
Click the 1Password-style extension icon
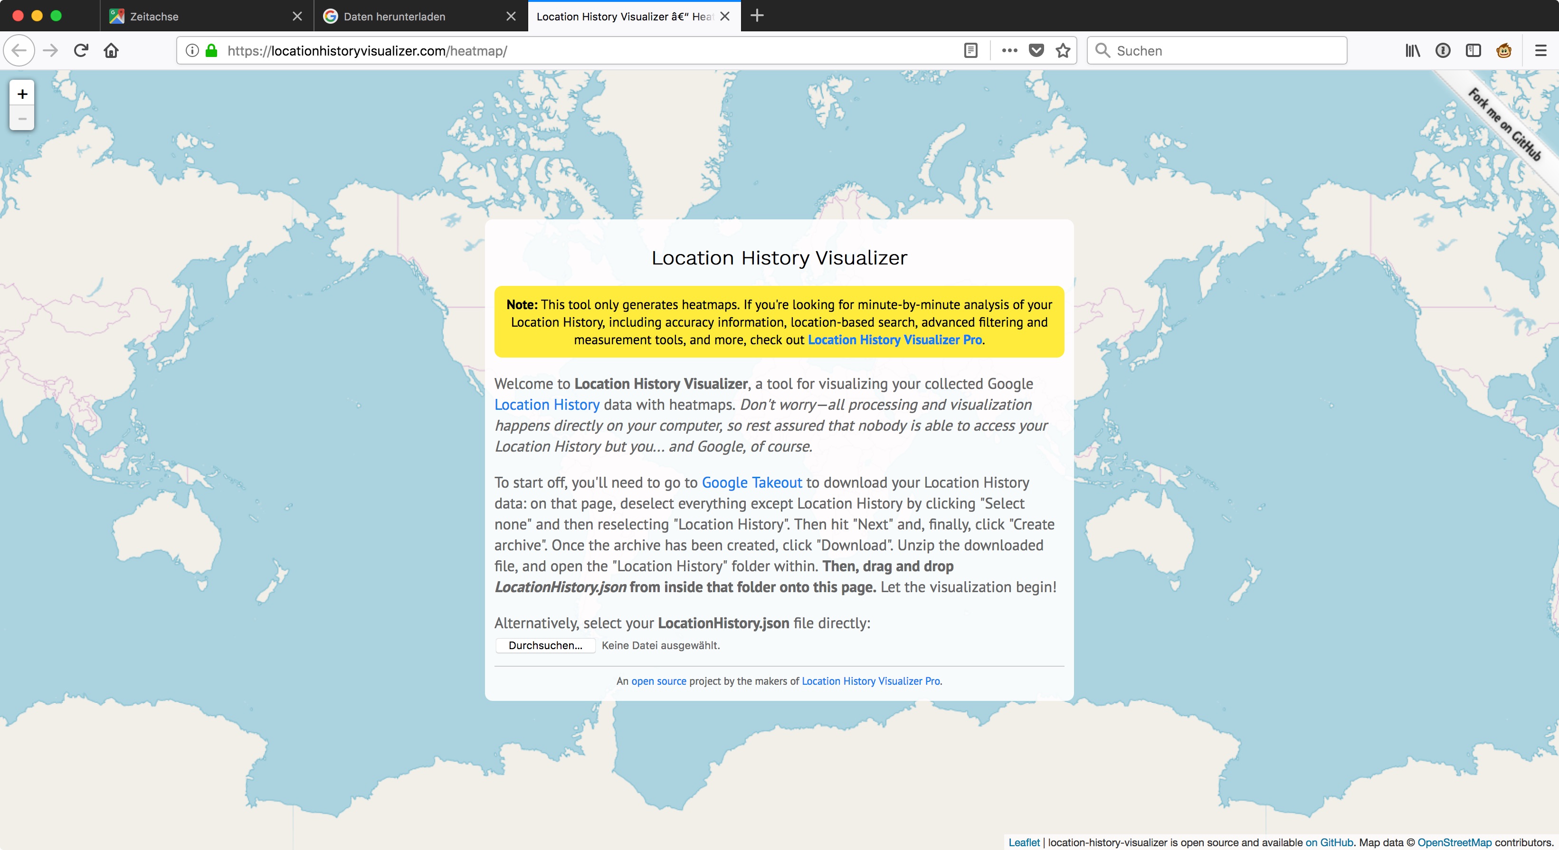(x=1443, y=50)
